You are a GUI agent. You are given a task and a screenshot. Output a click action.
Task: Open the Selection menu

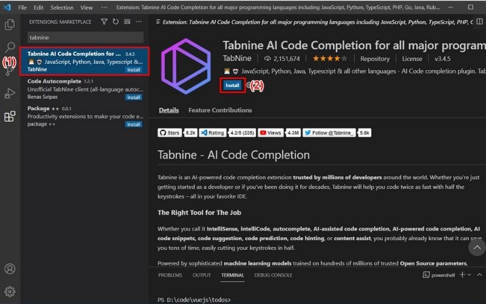62,7
